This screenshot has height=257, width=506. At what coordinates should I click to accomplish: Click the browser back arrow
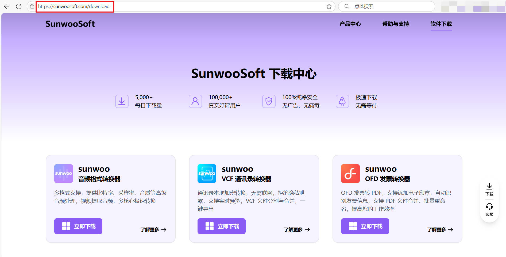7,6
